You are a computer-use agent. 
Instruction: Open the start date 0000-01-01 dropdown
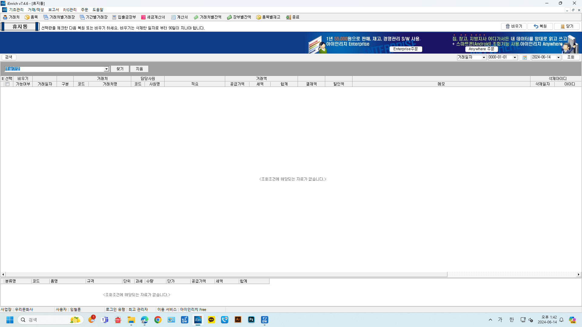tap(515, 57)
